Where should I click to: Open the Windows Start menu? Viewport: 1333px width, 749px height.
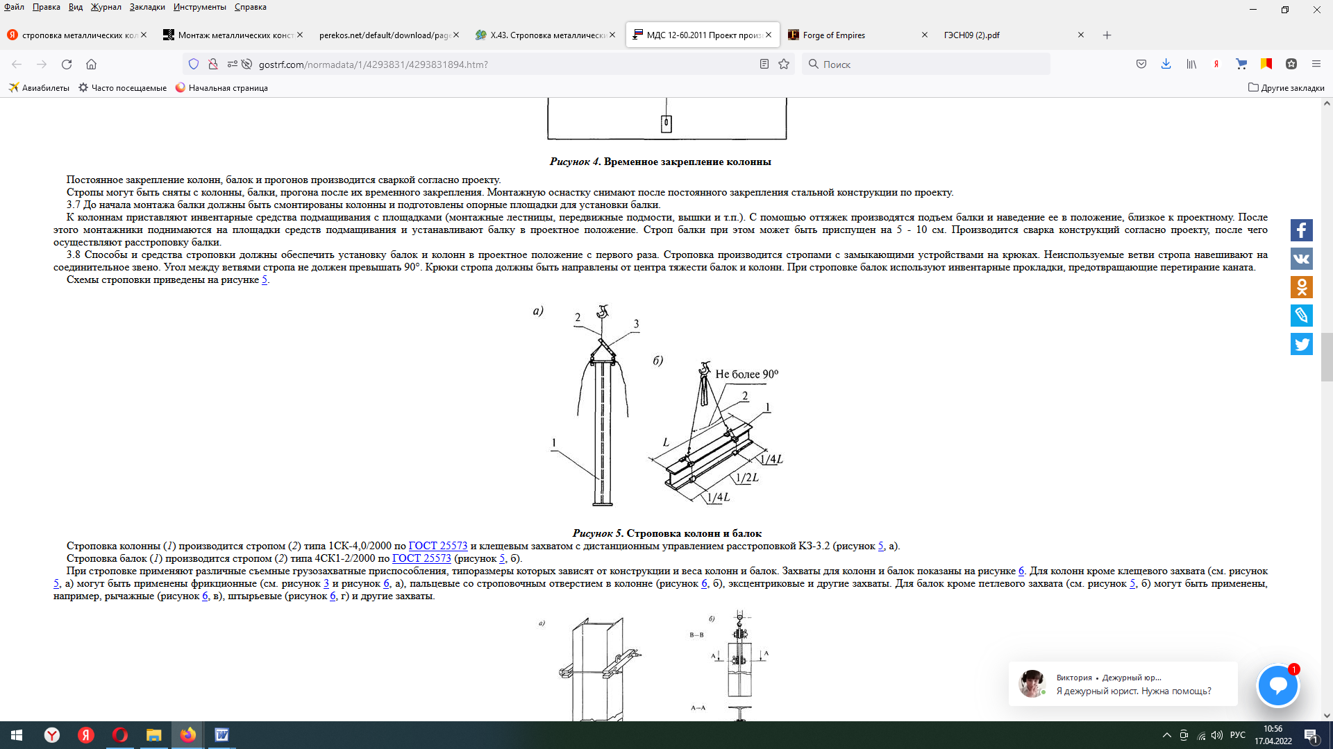(x=17, y=735)
